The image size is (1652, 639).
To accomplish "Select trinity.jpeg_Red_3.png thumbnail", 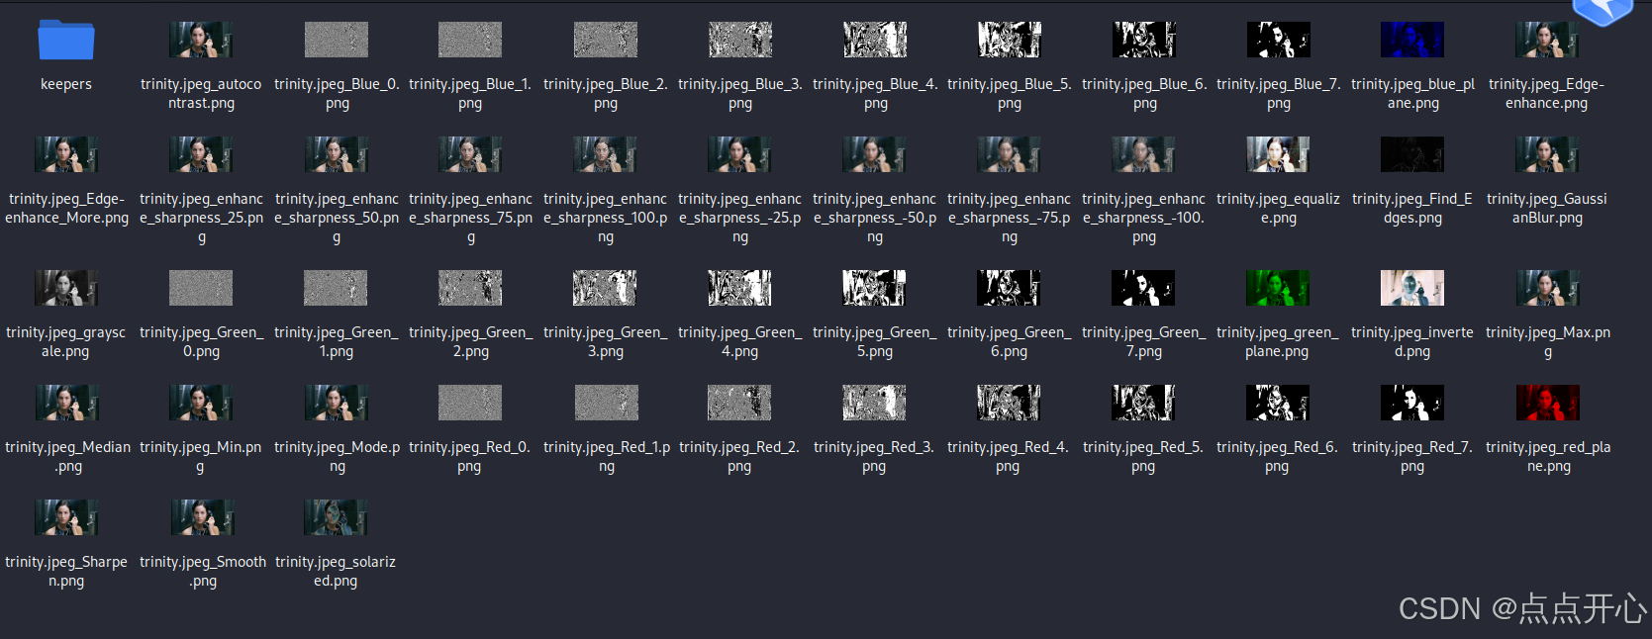I will pyautogui.click(x=875, y=403).
